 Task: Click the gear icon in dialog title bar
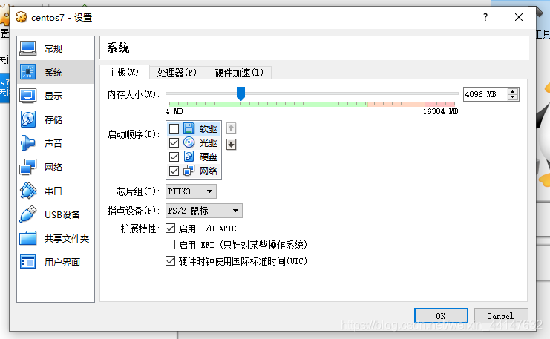click(x=21, y=17)
